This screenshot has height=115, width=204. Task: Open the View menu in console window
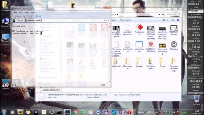coord(26,12)
